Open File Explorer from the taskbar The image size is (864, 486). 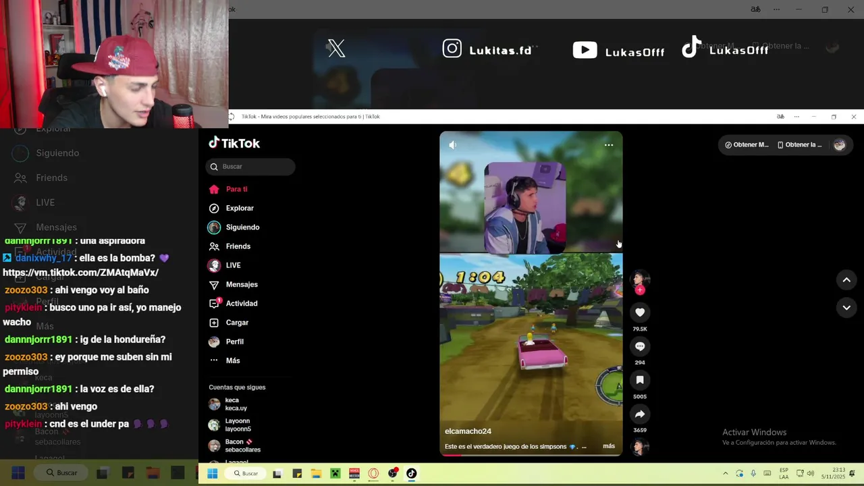coord(315,474)
